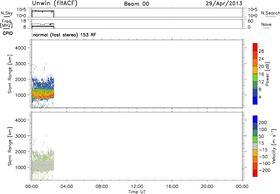Click the 'N.Sky' legend label
This screenshot has height=194, width=280.
(x=7, y=13)
